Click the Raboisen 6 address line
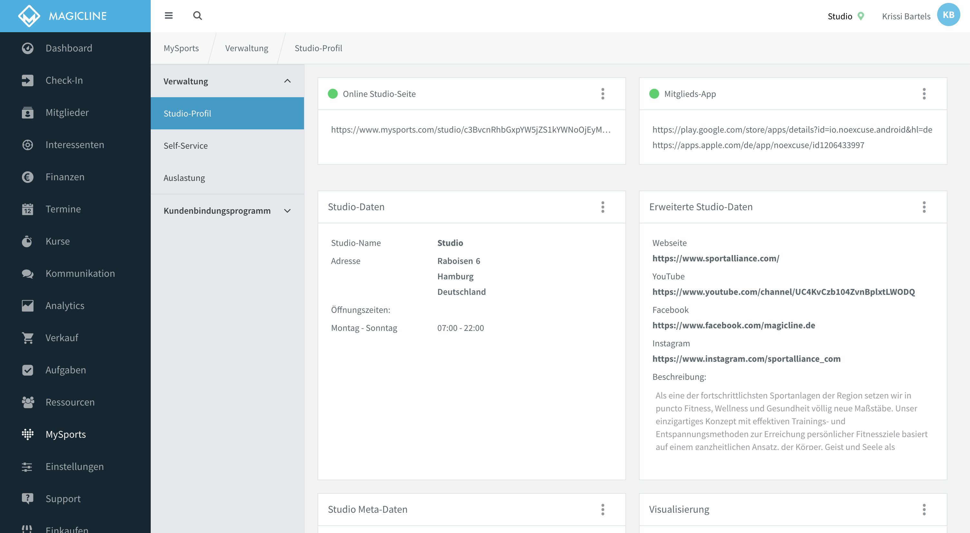 coord(459,261)
